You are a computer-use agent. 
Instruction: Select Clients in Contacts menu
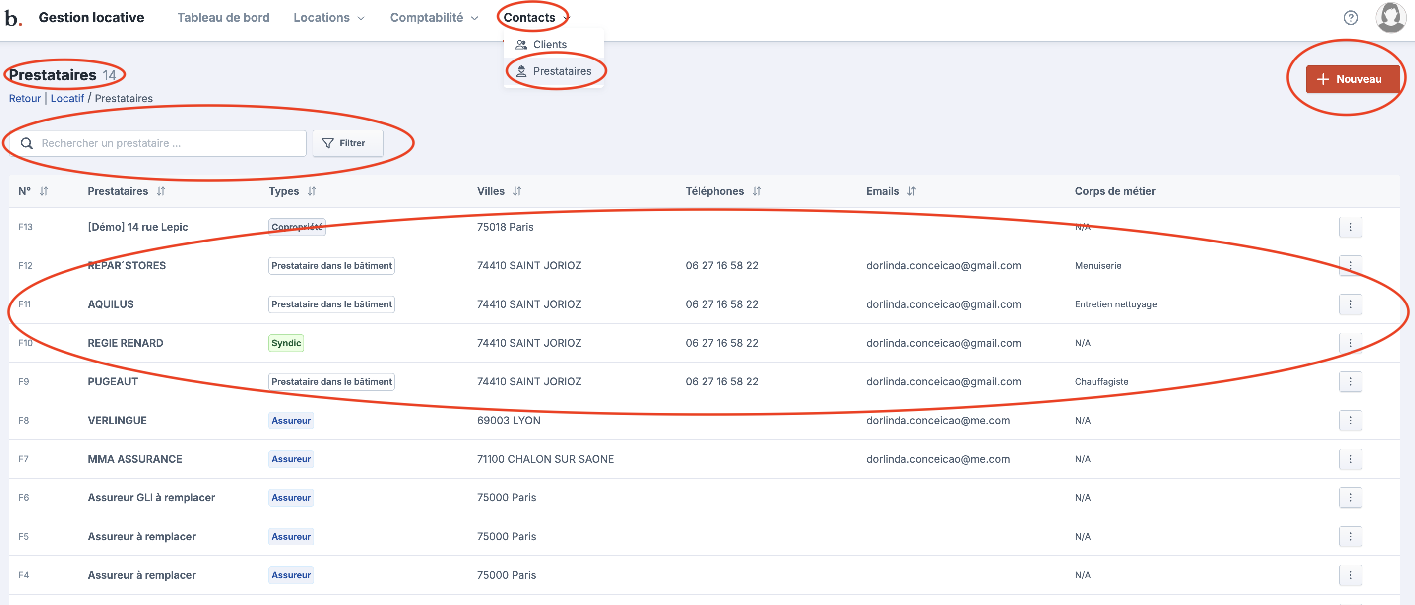[549, 45]
